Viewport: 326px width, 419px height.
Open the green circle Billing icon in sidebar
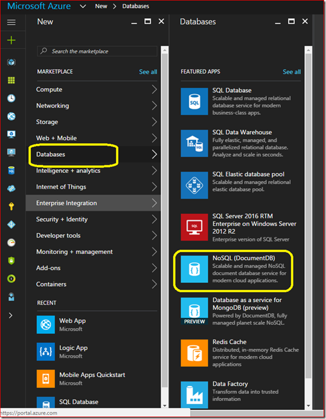tap(11, 278)
